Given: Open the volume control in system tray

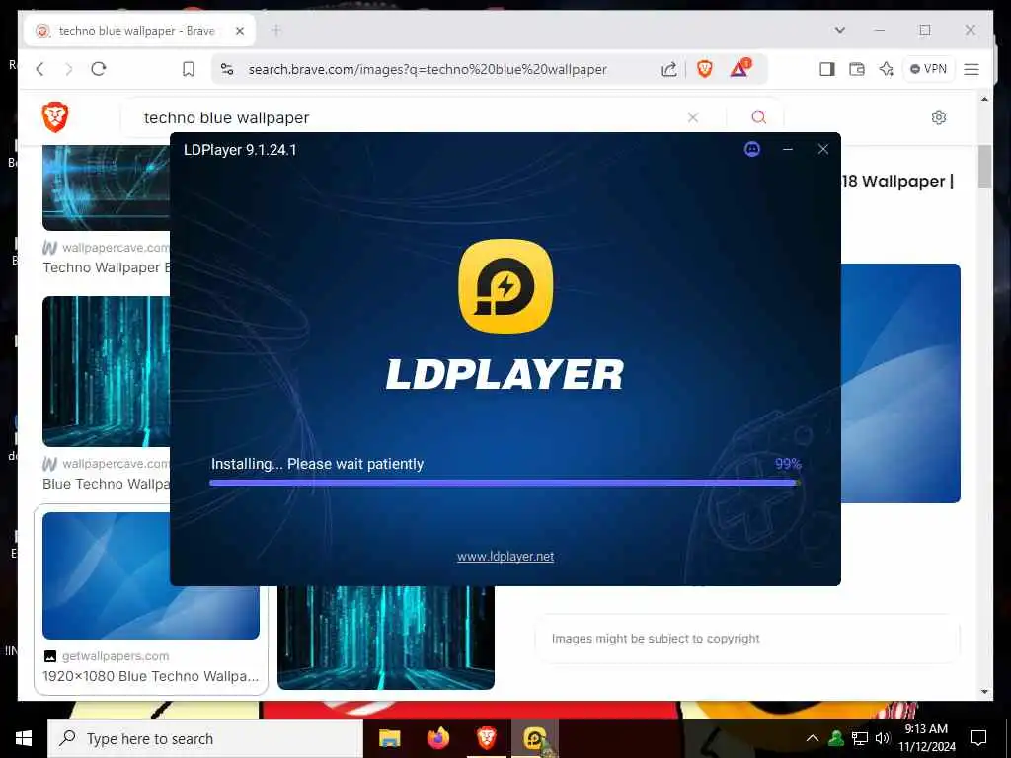Looking at the screenshot, I should tap(883, 738).
